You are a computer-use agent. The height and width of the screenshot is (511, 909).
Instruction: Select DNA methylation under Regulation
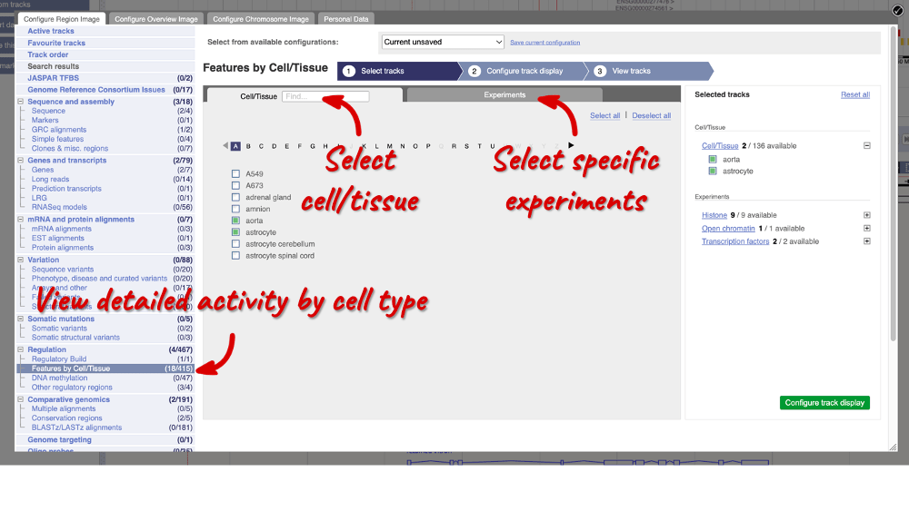[59, 378]
